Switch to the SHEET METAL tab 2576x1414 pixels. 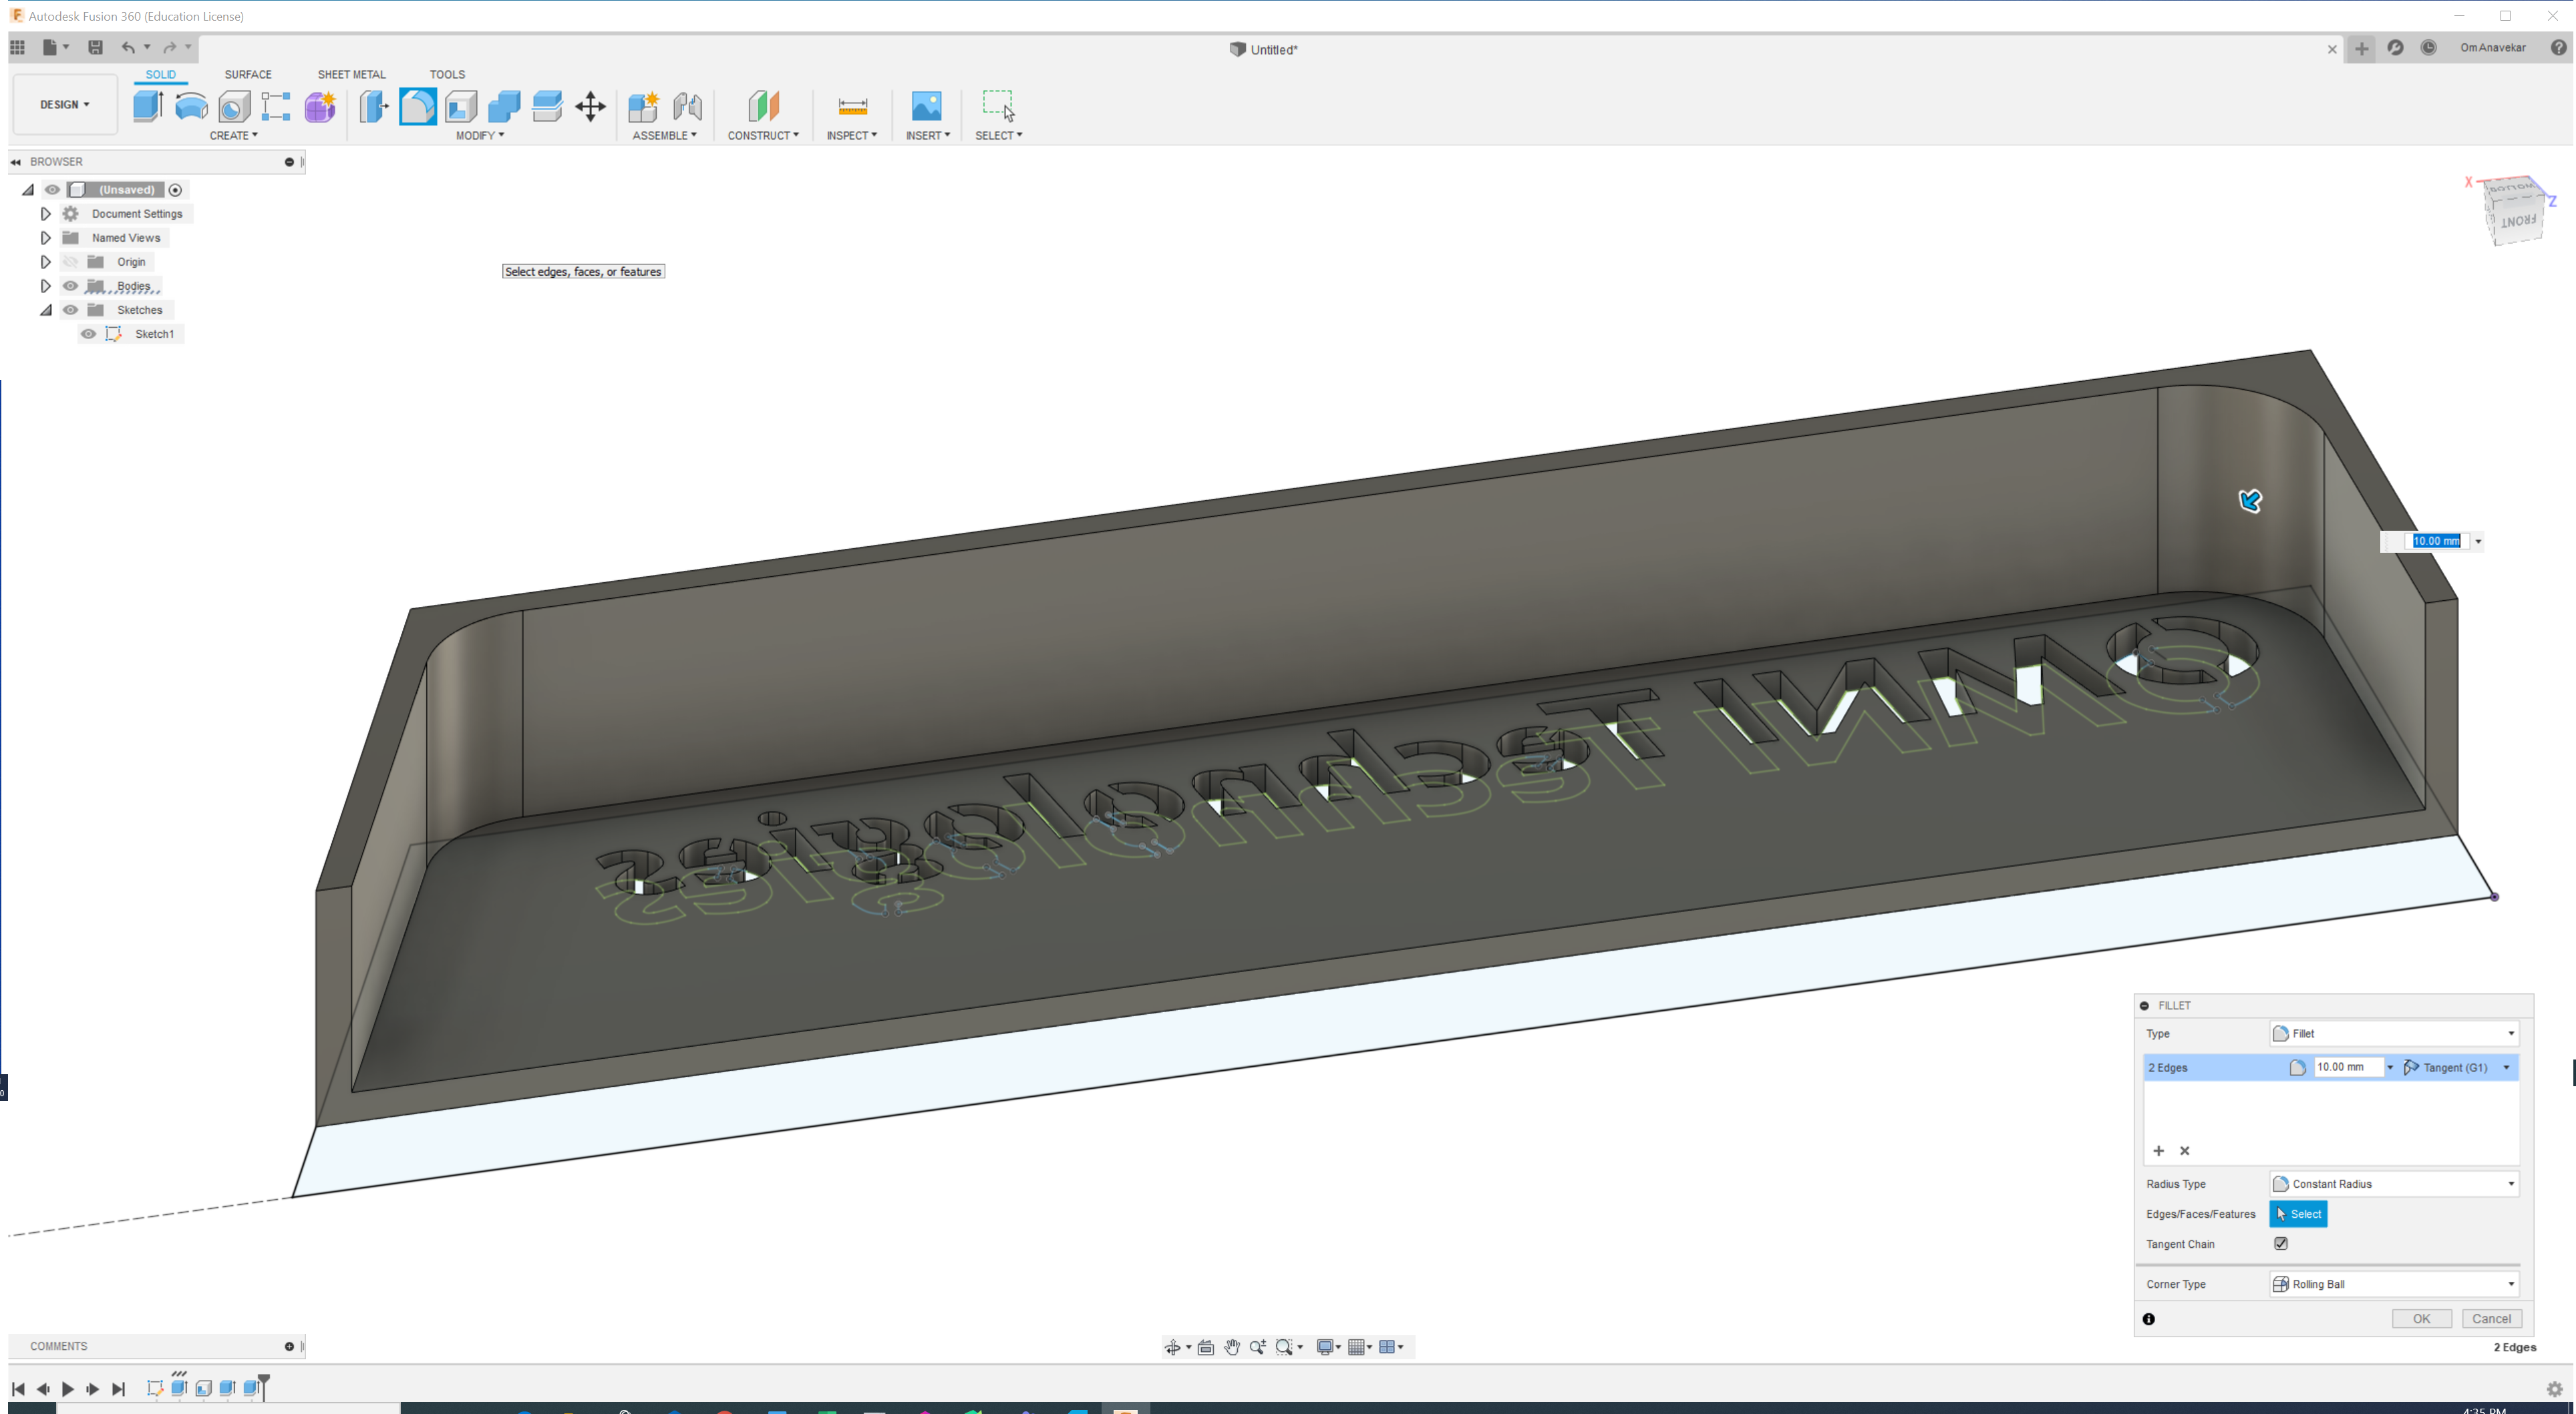351,74
